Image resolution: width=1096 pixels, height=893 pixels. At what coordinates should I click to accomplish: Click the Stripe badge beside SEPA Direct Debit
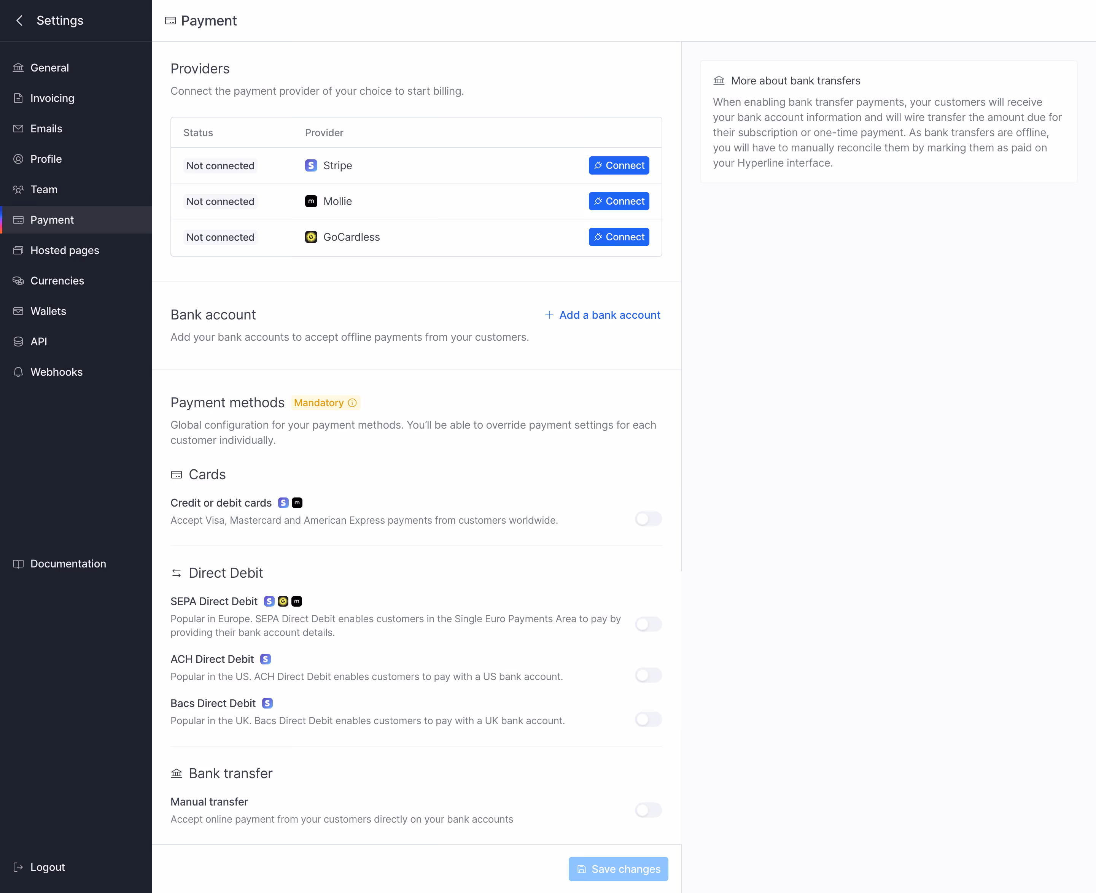click(269, 601)
